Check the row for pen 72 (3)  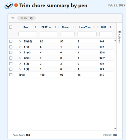coord(11,58)
